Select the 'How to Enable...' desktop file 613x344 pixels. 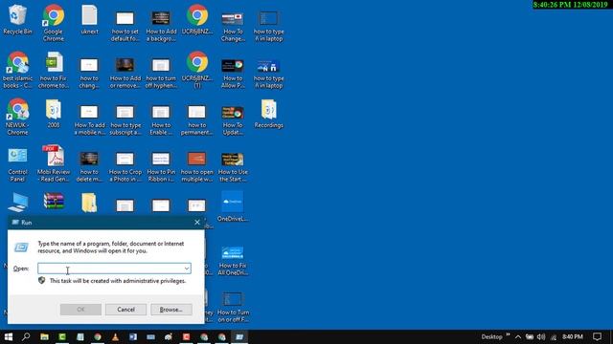[161, 119]
